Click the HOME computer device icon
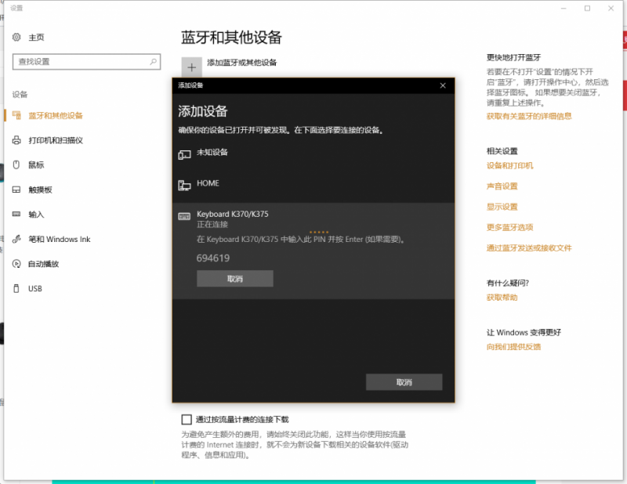Screen dimensions: 627x484 [184, 186]
